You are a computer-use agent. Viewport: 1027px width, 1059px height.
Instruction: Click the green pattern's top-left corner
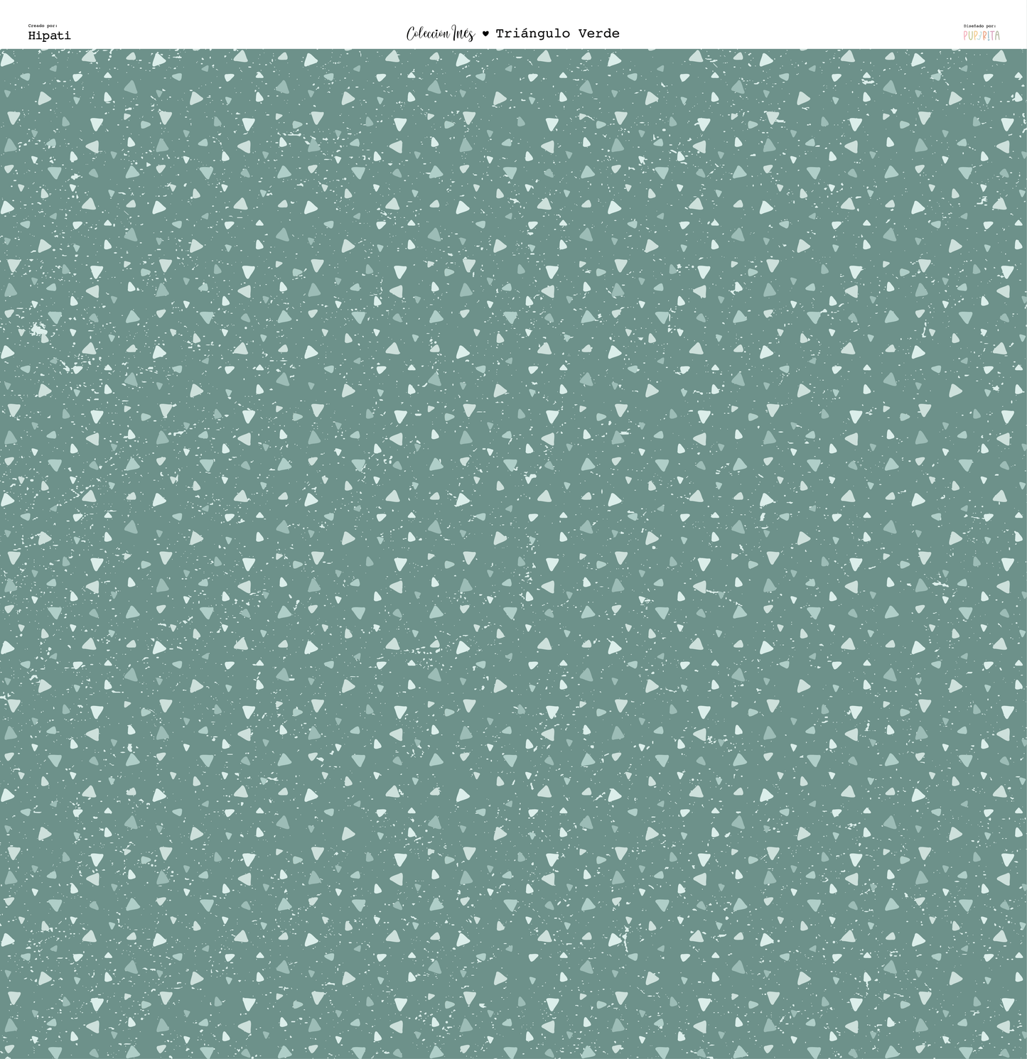pos(3,52)
